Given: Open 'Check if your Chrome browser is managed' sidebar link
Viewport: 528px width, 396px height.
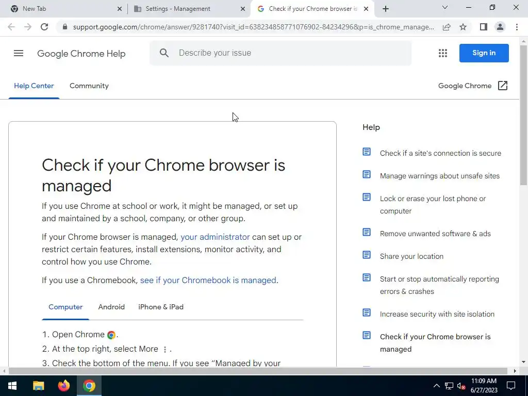Looking at the screenshot, I should pyautogui.click(x=435, y=343).
